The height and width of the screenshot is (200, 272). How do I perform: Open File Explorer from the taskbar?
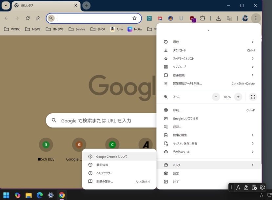pyautogui.click(x=29, y=195)
